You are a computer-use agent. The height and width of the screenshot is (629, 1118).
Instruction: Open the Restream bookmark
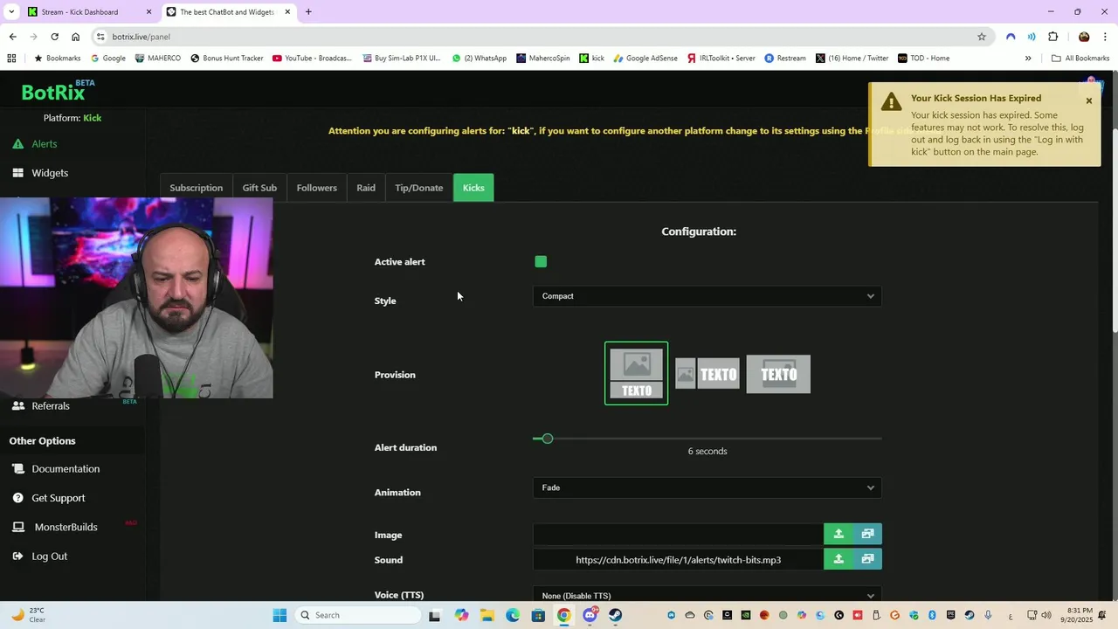(785, 59)
